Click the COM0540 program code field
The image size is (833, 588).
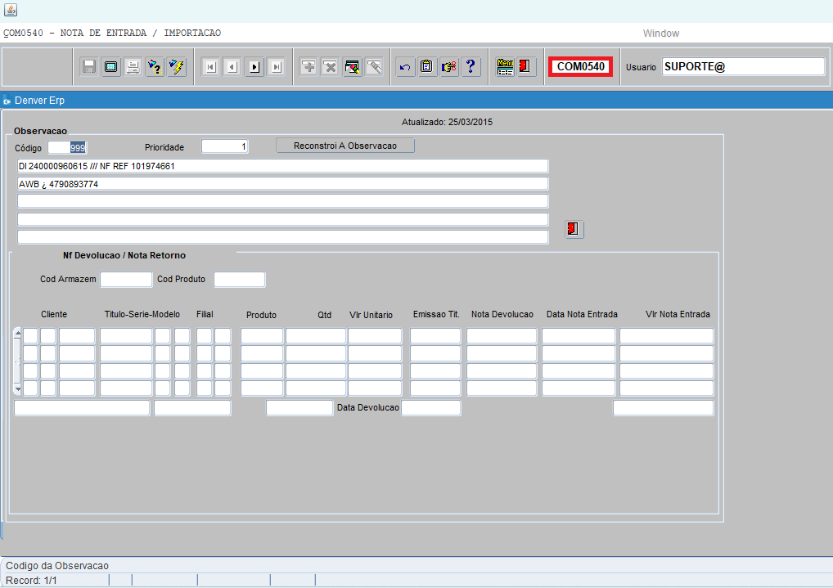tap(581, 67)
